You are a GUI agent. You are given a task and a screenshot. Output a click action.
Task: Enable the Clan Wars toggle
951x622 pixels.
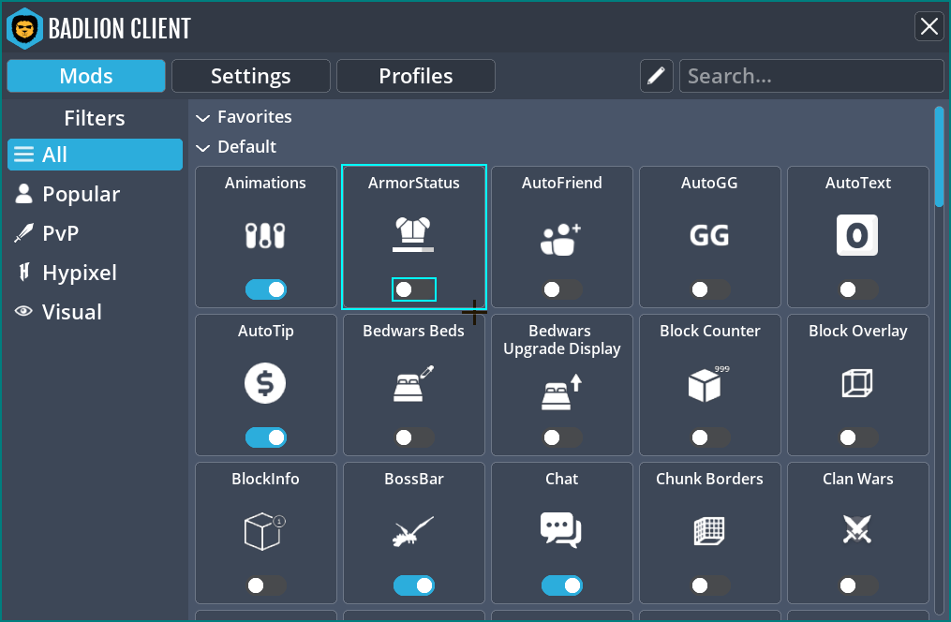click(857, 585)
